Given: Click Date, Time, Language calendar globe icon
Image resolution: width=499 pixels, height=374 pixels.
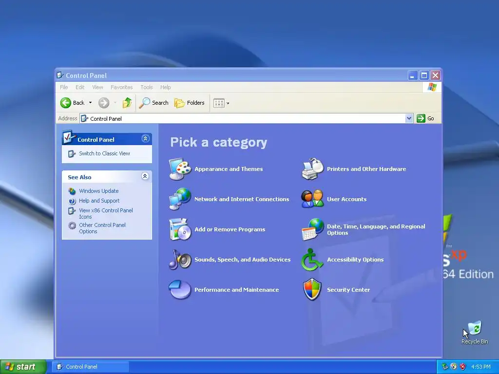Looking at the screenshot, I should [312, 229].
